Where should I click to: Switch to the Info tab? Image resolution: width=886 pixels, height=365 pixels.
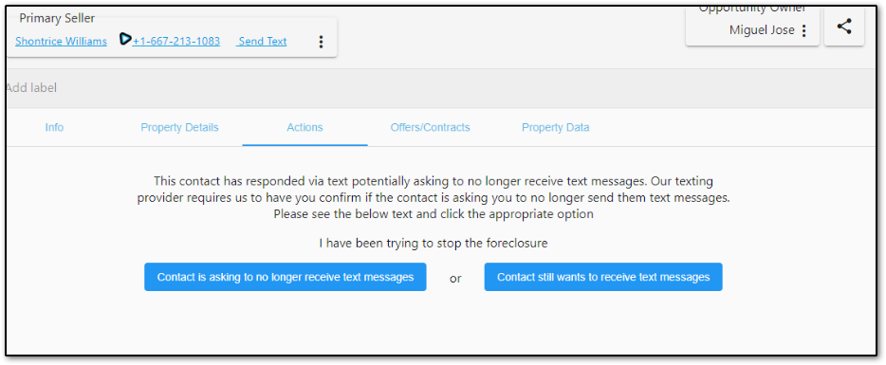54,127
